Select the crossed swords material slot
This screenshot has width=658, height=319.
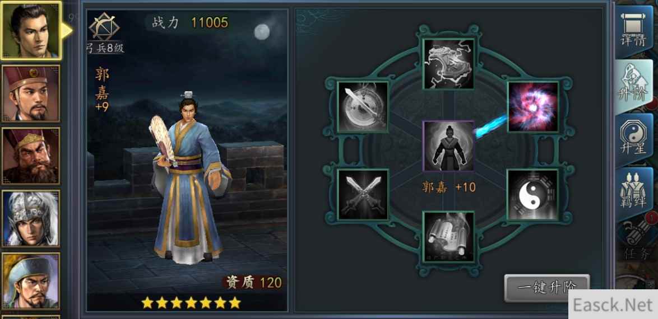[x=363, y=195]
